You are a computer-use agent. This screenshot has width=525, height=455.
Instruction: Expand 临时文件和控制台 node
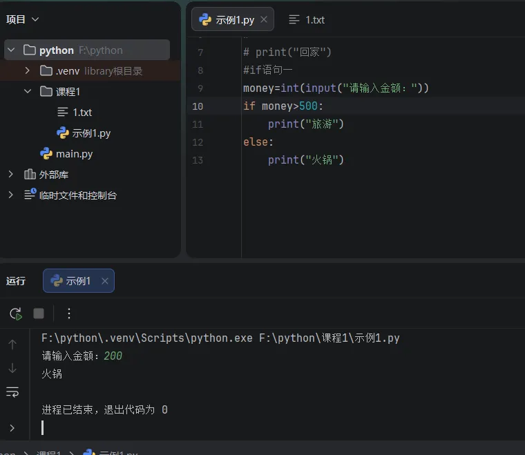tap(11, 195)
